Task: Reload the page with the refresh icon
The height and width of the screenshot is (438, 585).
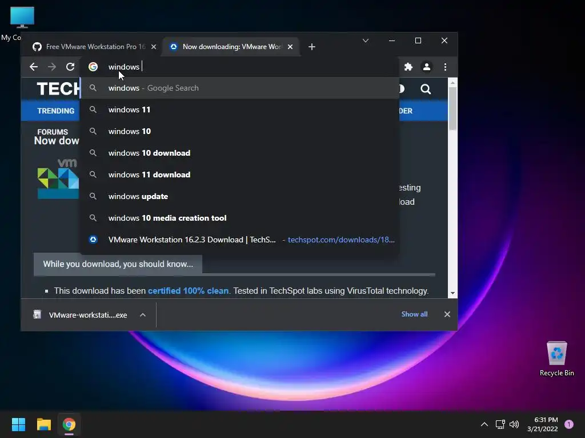Action: point(70,67)
